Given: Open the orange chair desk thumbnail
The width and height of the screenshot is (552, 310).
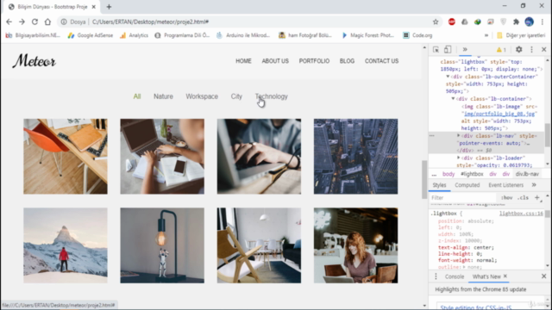Looking at the screenshot, I should 66,157.
